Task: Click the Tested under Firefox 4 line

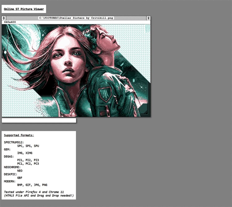Action: click(x=34, y=192)
